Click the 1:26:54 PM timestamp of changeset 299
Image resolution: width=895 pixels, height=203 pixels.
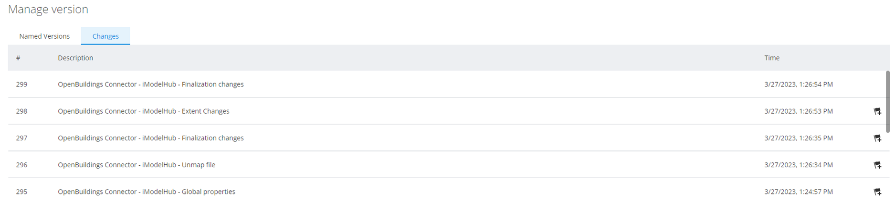pyautogui.click(x=798, y=85)
